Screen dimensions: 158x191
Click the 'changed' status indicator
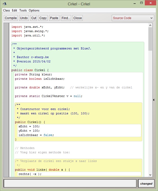coord(146,183)
